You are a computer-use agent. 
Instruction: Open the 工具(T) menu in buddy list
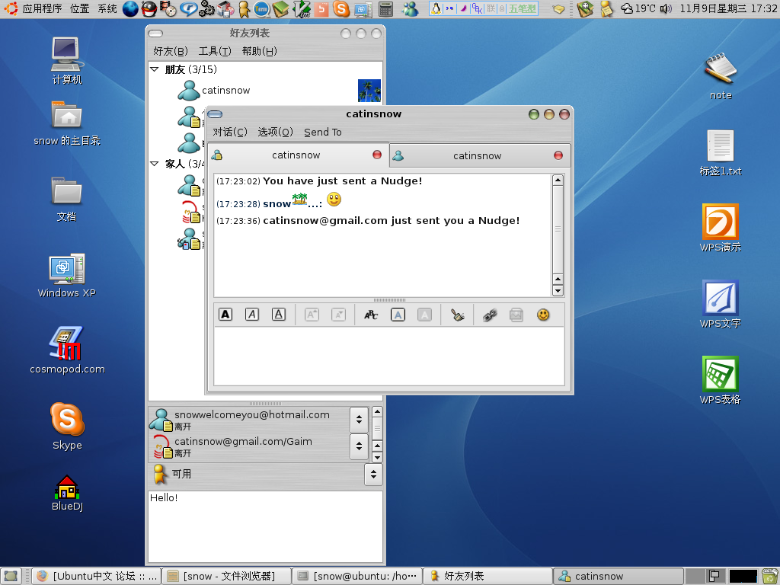click(x=215, y=51)
